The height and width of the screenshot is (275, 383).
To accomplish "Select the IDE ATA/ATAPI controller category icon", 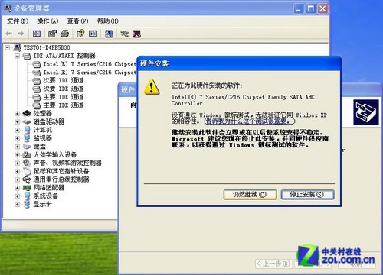I will (x=27, y=56).
